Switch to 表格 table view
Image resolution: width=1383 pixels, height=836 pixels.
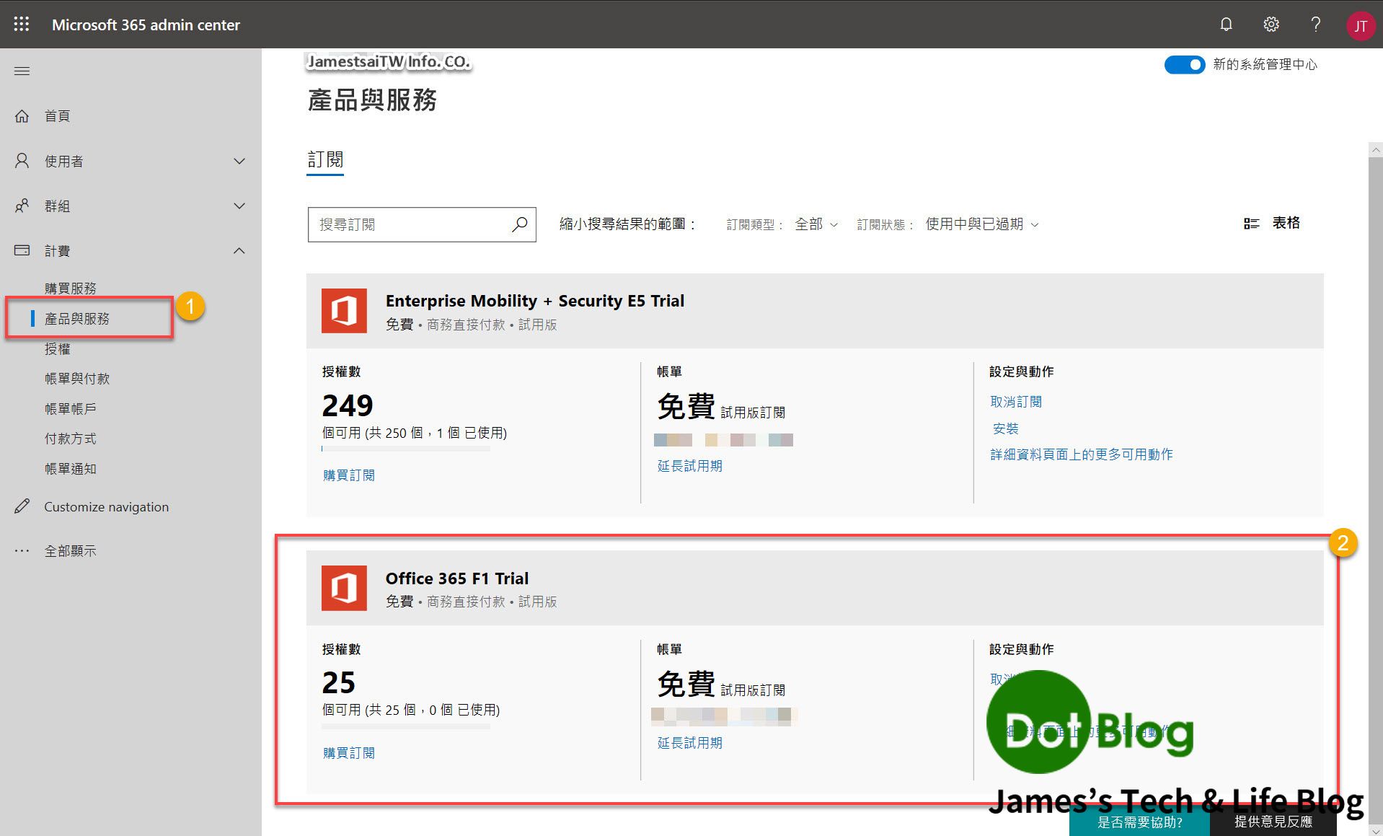tap(1272, 223)
